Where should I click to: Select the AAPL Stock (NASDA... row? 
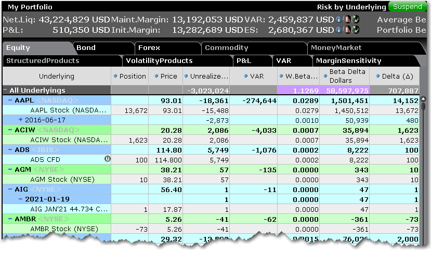[x=211, y=110]
